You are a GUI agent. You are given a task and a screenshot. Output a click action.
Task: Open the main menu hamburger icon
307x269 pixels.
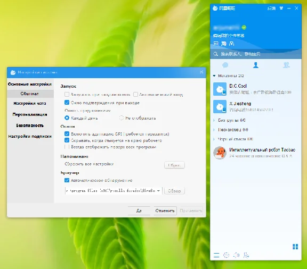(216, 255)
